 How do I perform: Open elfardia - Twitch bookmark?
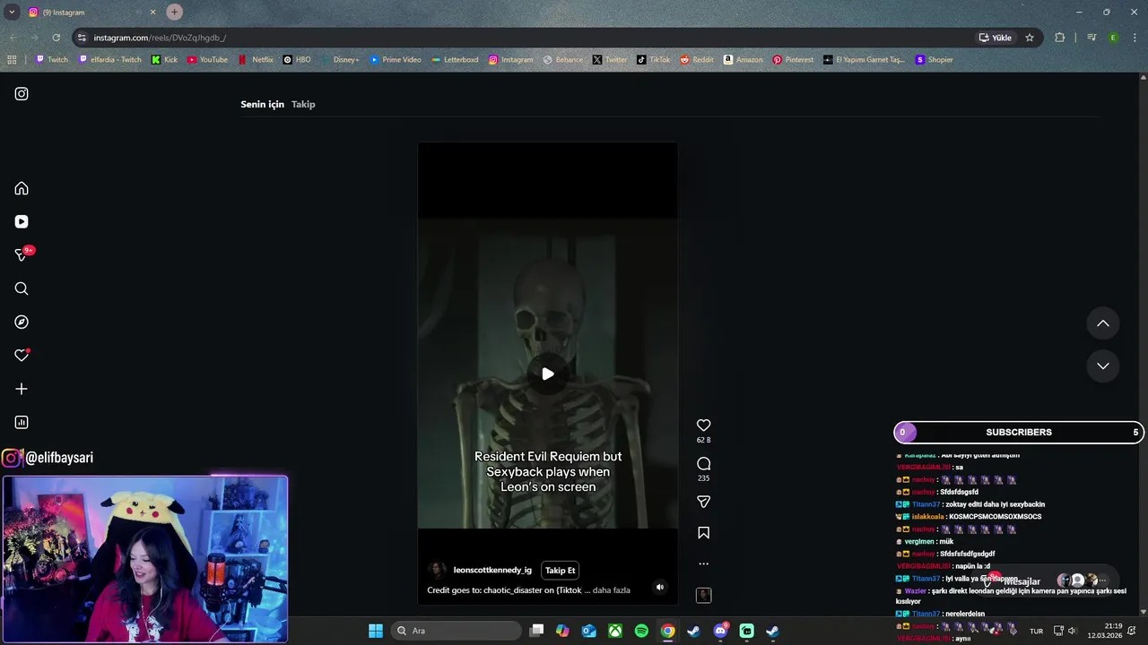coord(109,60)
